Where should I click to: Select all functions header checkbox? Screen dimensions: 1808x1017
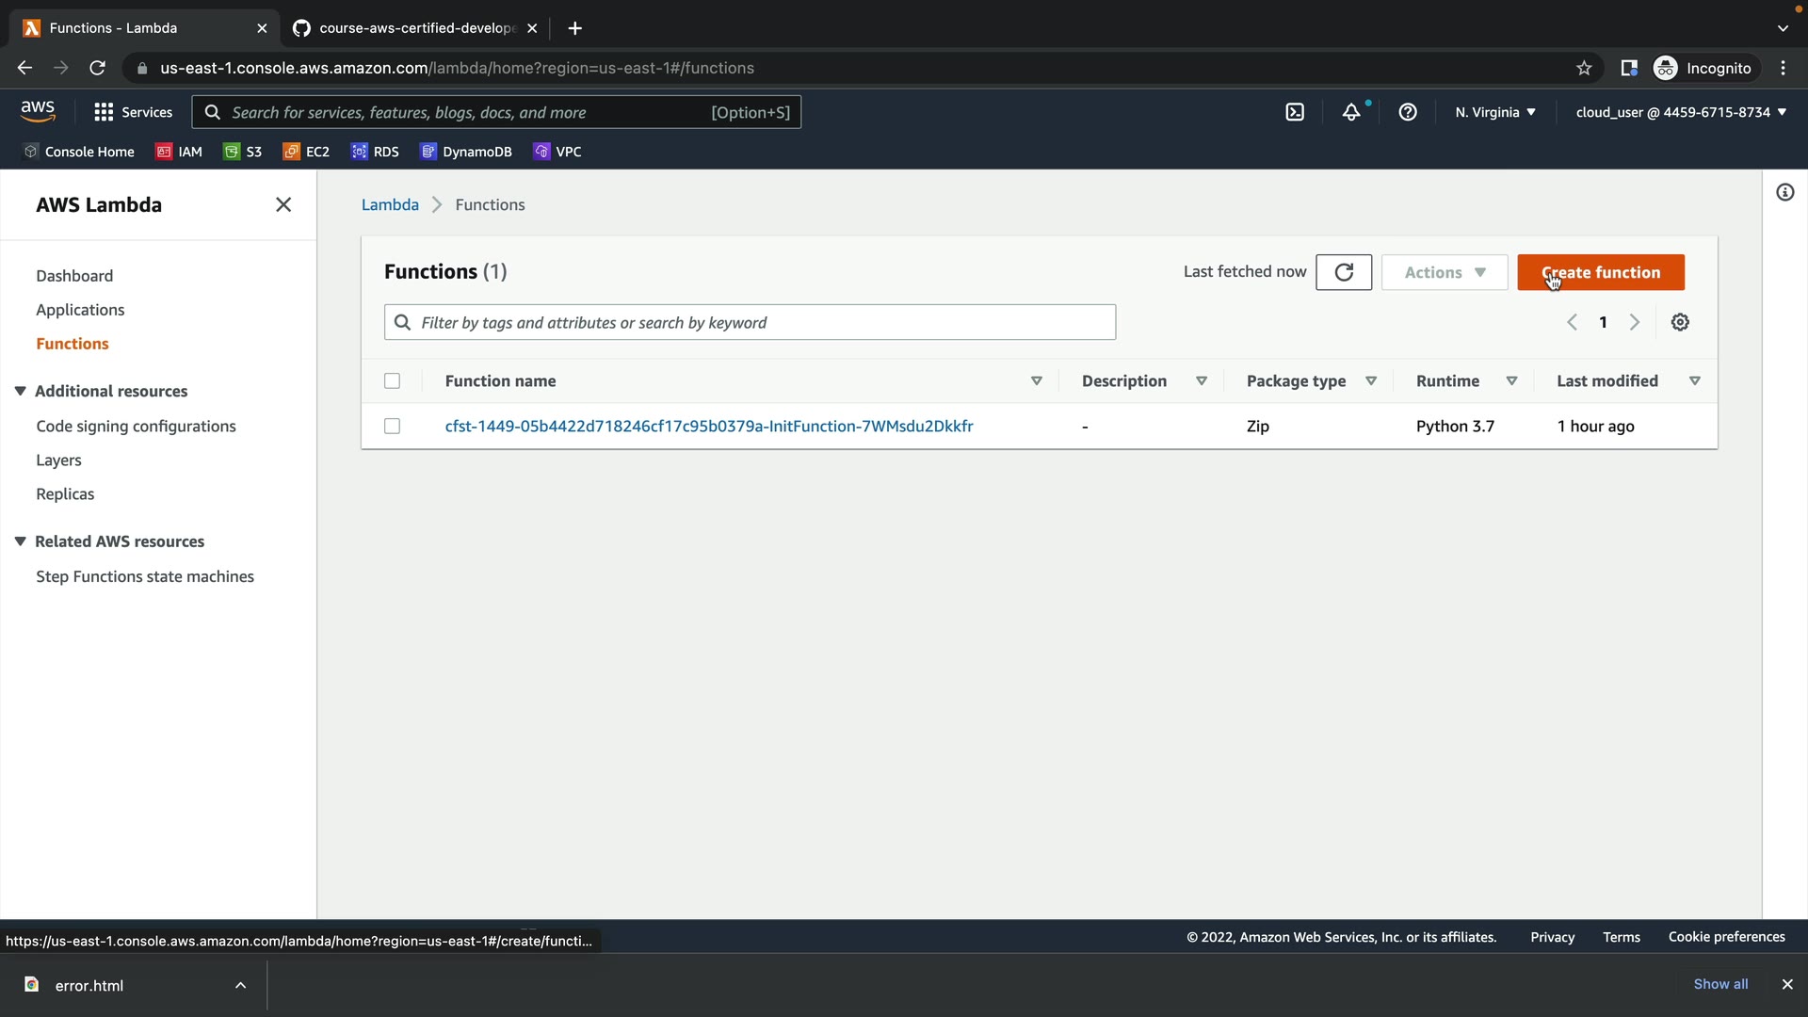pyautogui.click(x=392, y=381)
